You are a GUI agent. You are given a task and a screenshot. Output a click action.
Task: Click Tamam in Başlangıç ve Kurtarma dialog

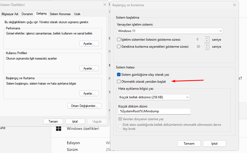pyautogui.click(x=189, y=144)
